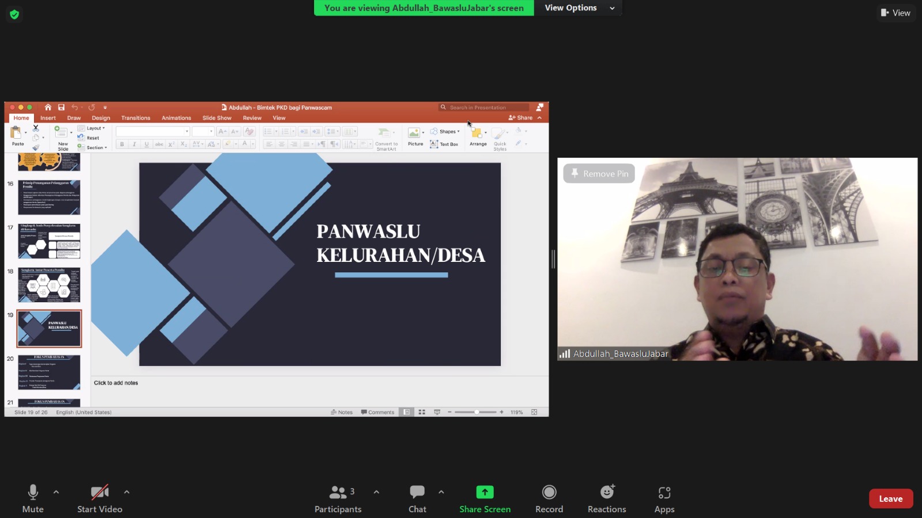Open the Transitions ribbon tab
This screenshot has height=518, width=922.
coord(135,117)
